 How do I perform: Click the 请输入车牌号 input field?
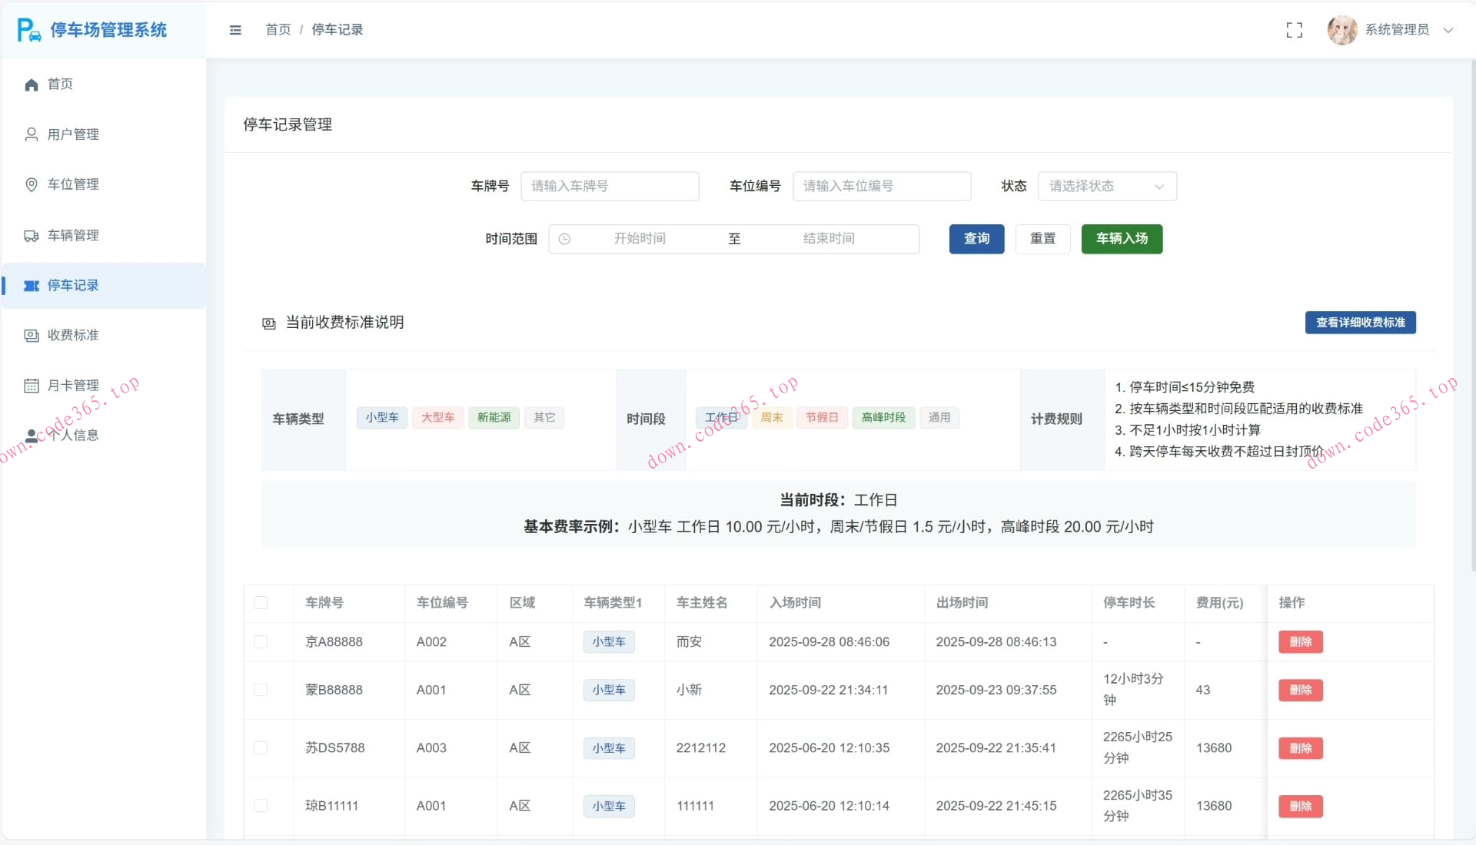[609, 187]
